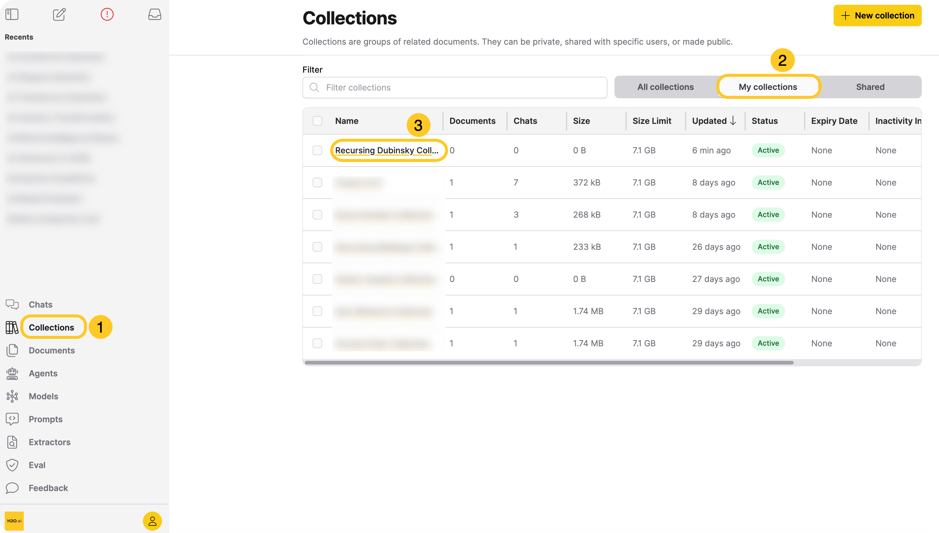The height and width of the screenshot is (533, 939).
Task: Check the checkbox of the last collection row
Action: (x=317, y=343)
